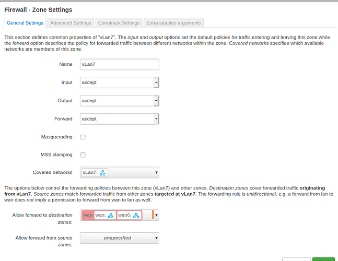
Task: Switch to the General Settings tab
Action: (x=25, y=22)
